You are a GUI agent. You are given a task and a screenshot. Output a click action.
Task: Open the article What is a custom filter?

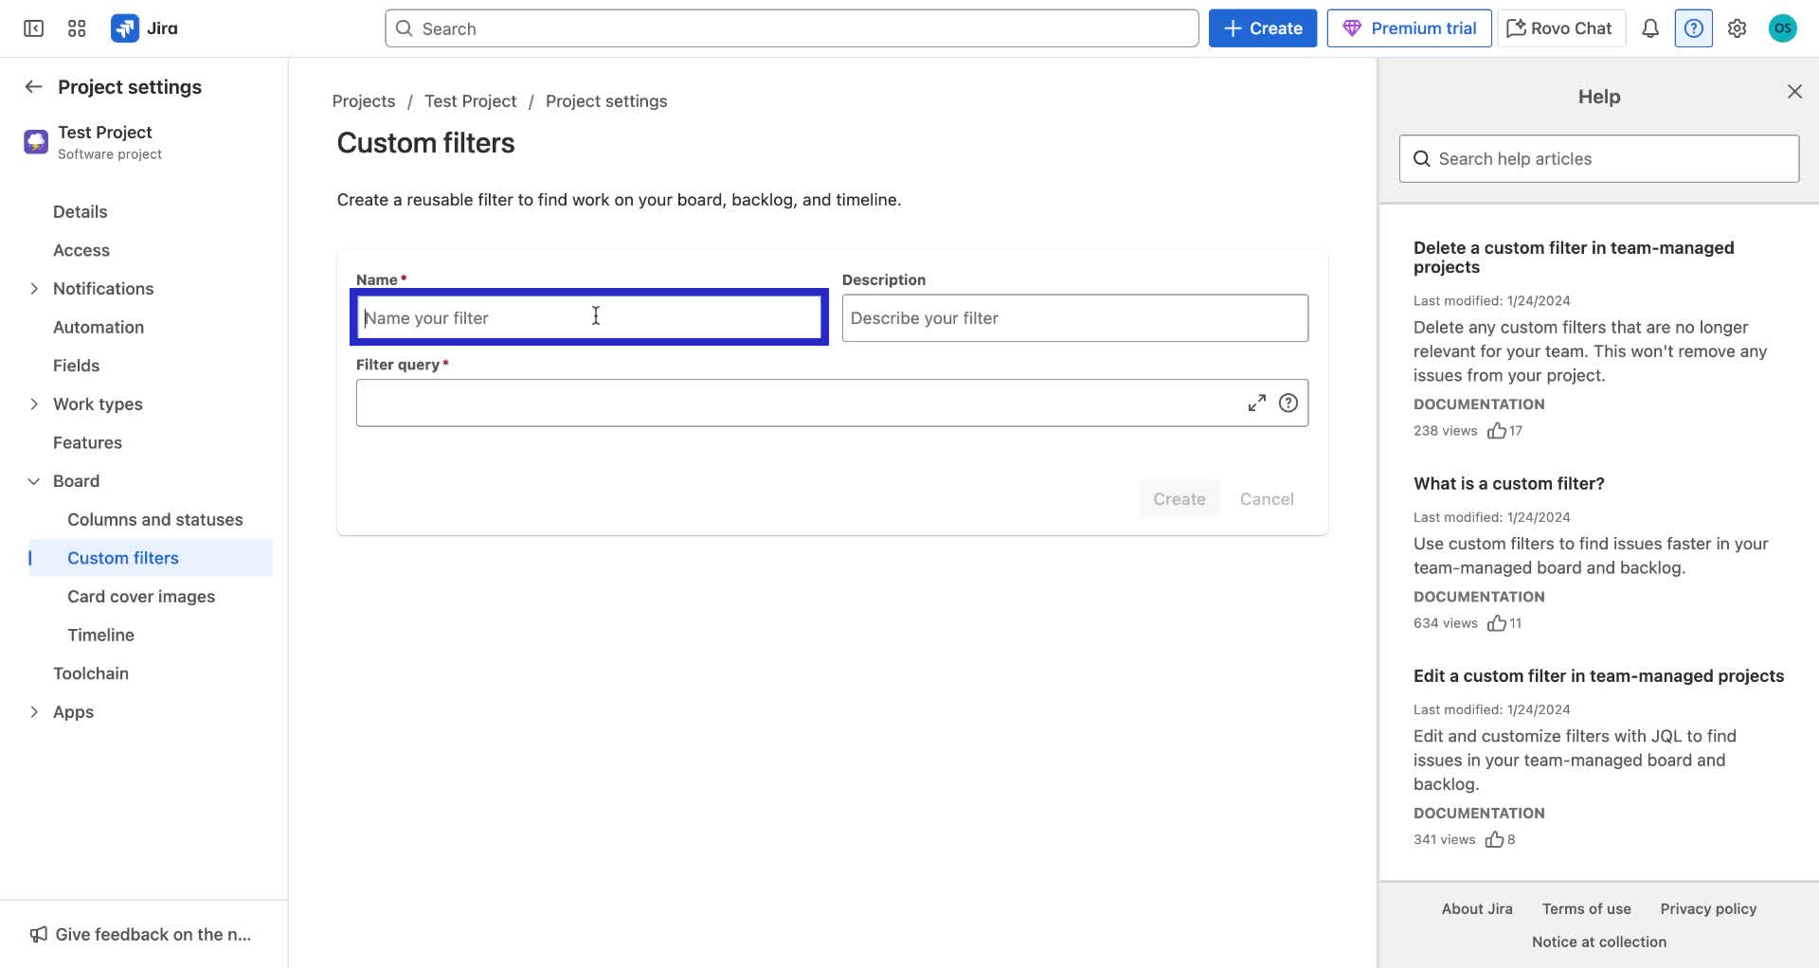coord(1508,483)
